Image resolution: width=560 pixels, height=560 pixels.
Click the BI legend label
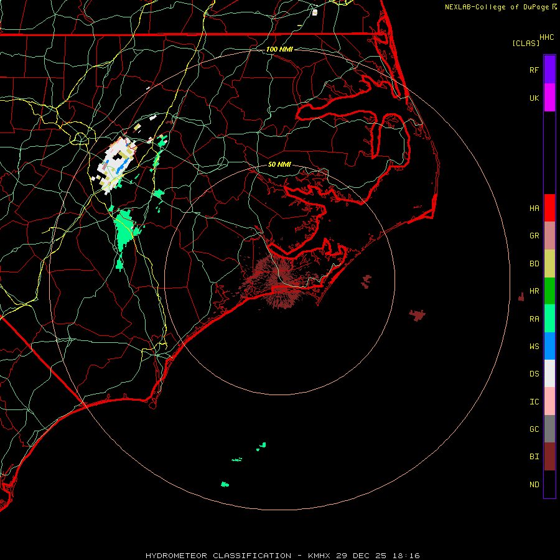click(x=534, y=457)
